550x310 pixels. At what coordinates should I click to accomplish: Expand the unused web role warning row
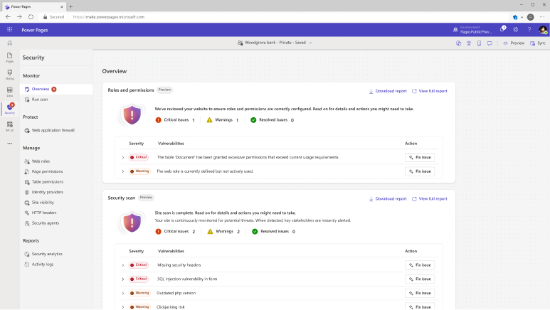[x=123, y=171]
